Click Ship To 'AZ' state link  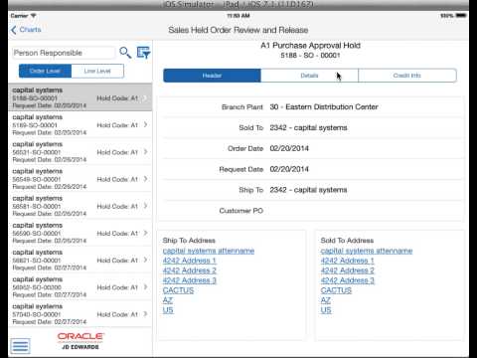[x=168, y=300]
